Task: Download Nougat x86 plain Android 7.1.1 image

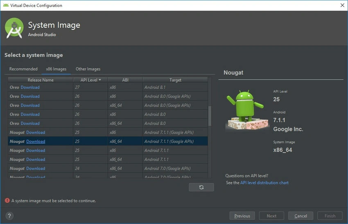Action: point(36,150)
